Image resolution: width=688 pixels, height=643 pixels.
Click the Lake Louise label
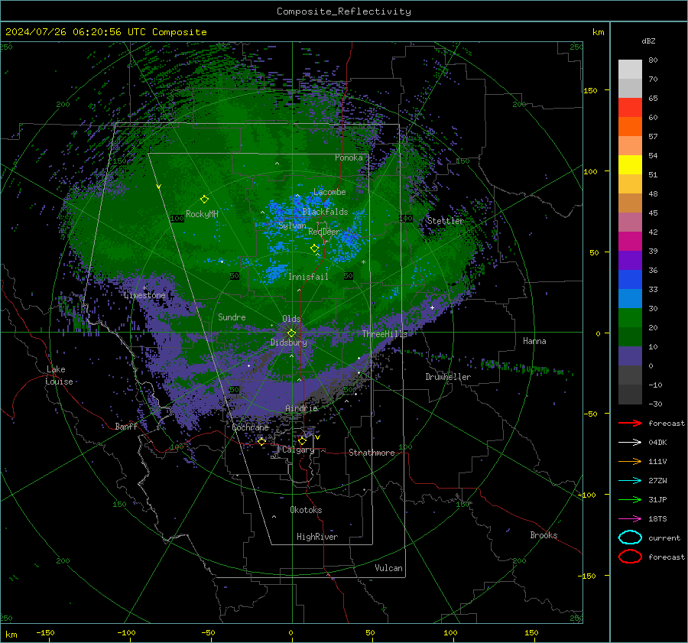pyautogui.click(x=59, y=375)
